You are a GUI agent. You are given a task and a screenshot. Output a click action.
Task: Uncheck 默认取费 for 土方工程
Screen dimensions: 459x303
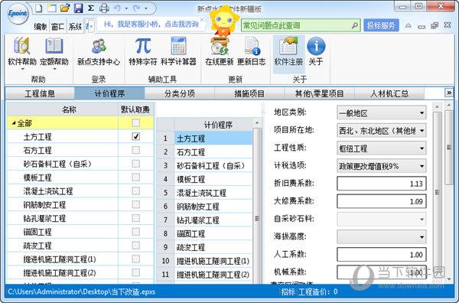pyautogui.click(x=135, y=136)
